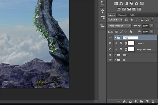Switch to the Channels tab
Screen dimensions: 158x105
click(x=122, y=15)
